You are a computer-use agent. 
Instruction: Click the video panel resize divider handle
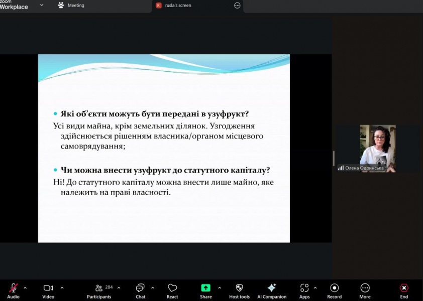click(334, 158)
